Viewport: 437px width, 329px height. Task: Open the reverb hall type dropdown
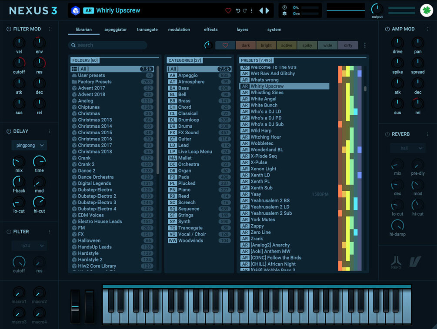pos(407,148)
